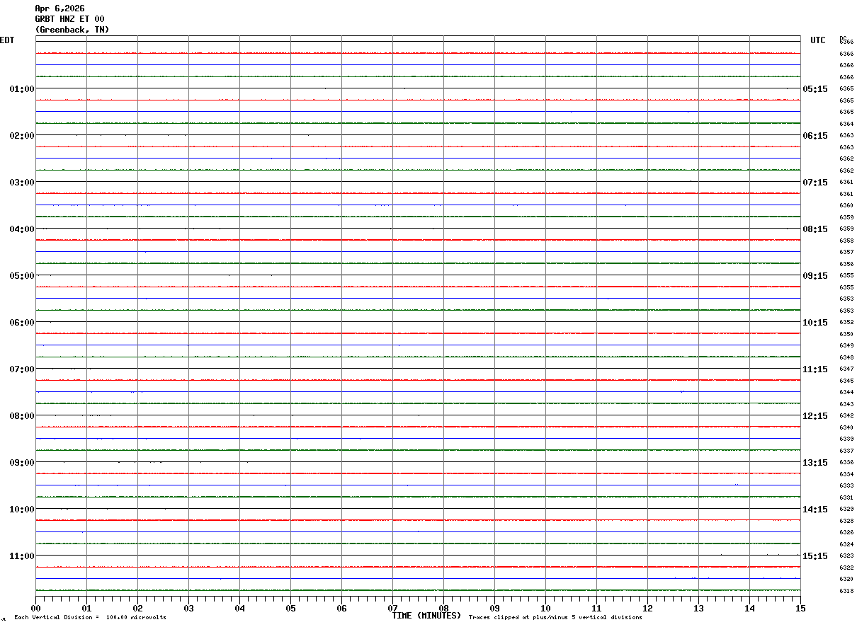Click the DC offset value '6333'
857x627 pixels.
tap(846, 485)
